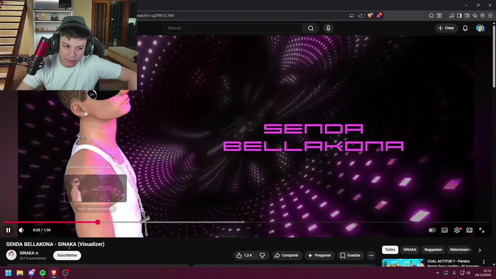Turn on subtitles with the captions button

click(444, 230)
